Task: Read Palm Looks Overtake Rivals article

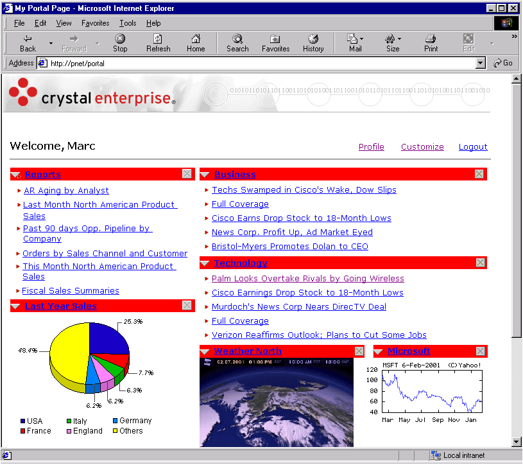Action: click(308, 278)
